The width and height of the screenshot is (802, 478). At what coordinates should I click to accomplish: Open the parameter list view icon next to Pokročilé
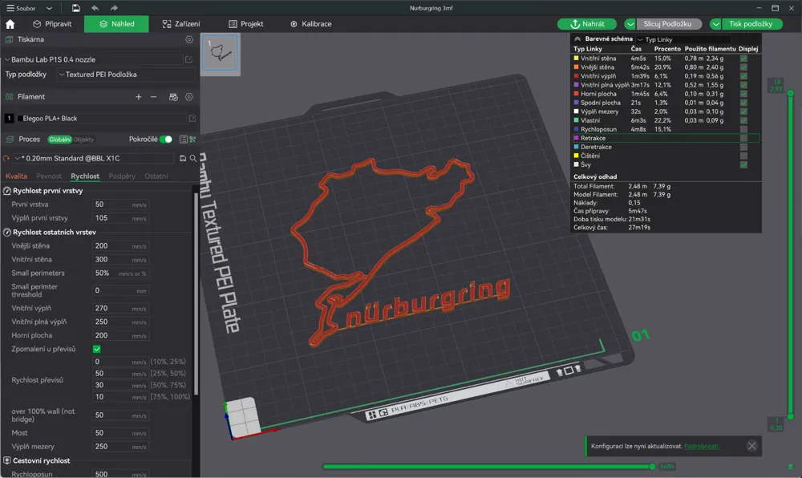tap(183, 139)
